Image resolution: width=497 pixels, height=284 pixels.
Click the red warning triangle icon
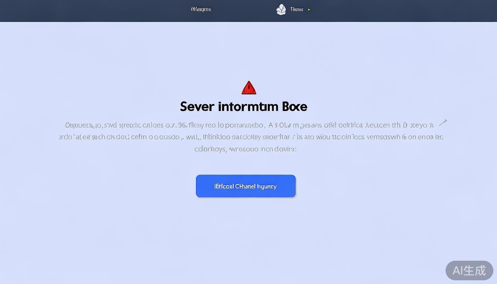click(x=249, y=88)
